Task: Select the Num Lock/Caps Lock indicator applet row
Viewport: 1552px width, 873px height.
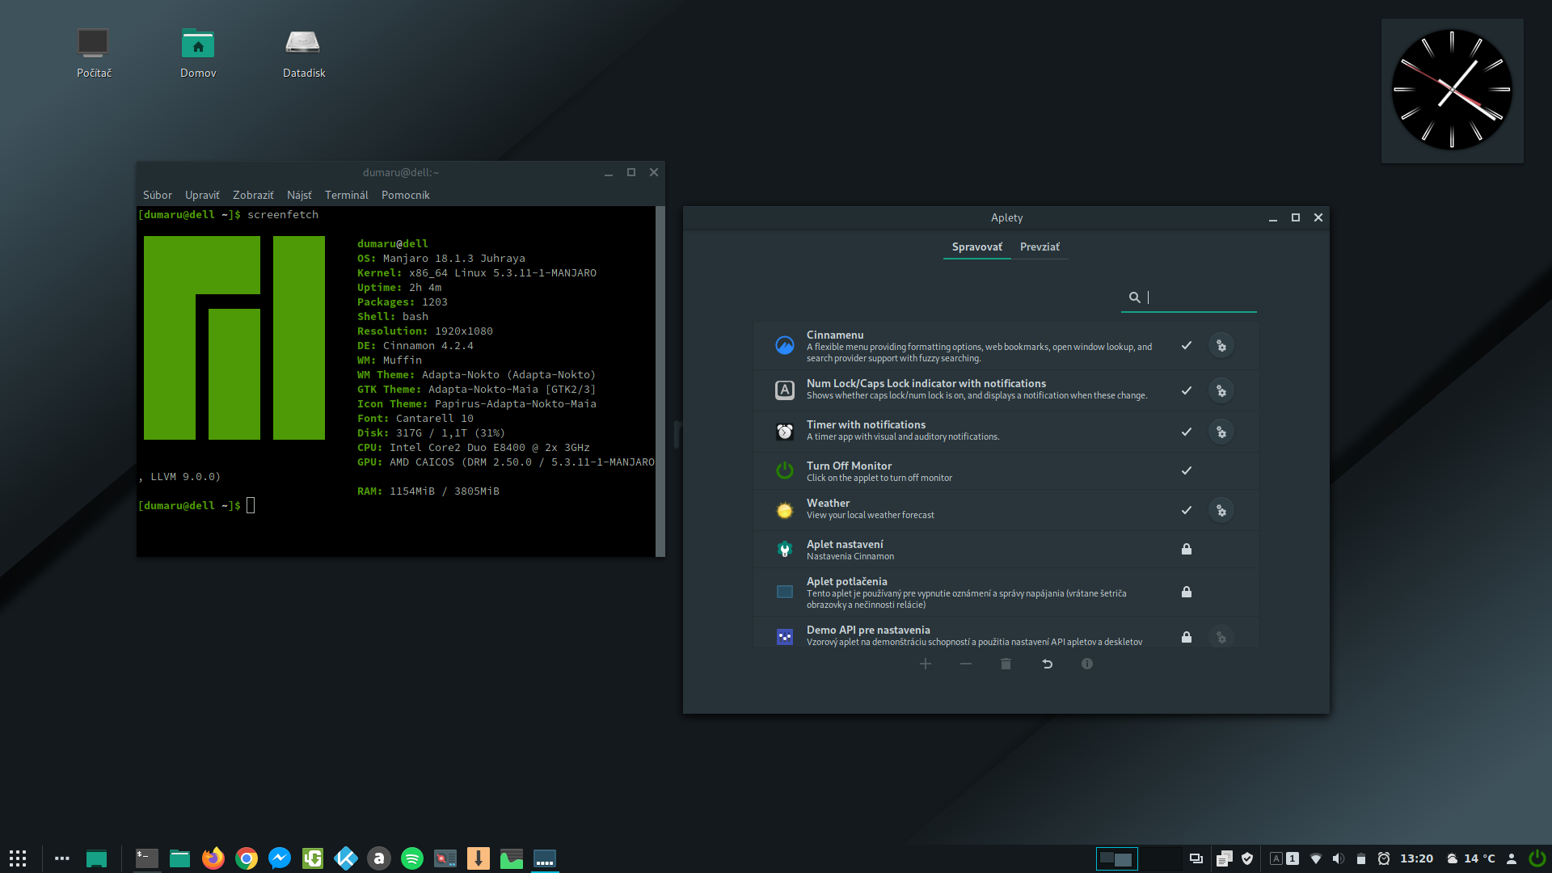Action: 970,390
